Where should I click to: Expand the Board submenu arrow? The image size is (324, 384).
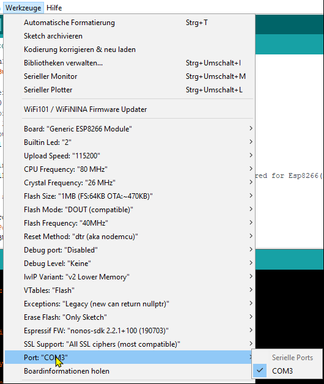point(251,128)
